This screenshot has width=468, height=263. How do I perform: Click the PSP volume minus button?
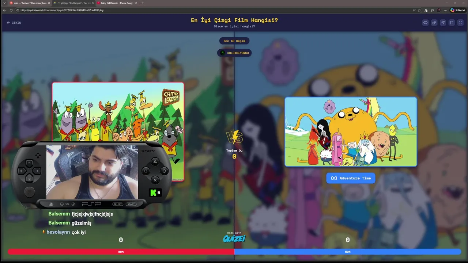62,204
